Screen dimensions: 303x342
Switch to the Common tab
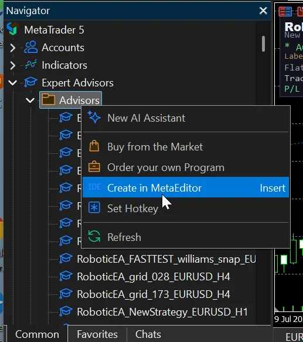tap(37, 334)
